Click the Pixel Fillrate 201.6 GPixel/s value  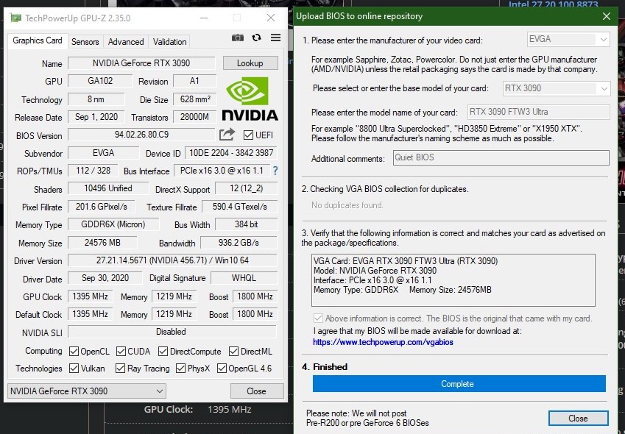pos(102,207)
